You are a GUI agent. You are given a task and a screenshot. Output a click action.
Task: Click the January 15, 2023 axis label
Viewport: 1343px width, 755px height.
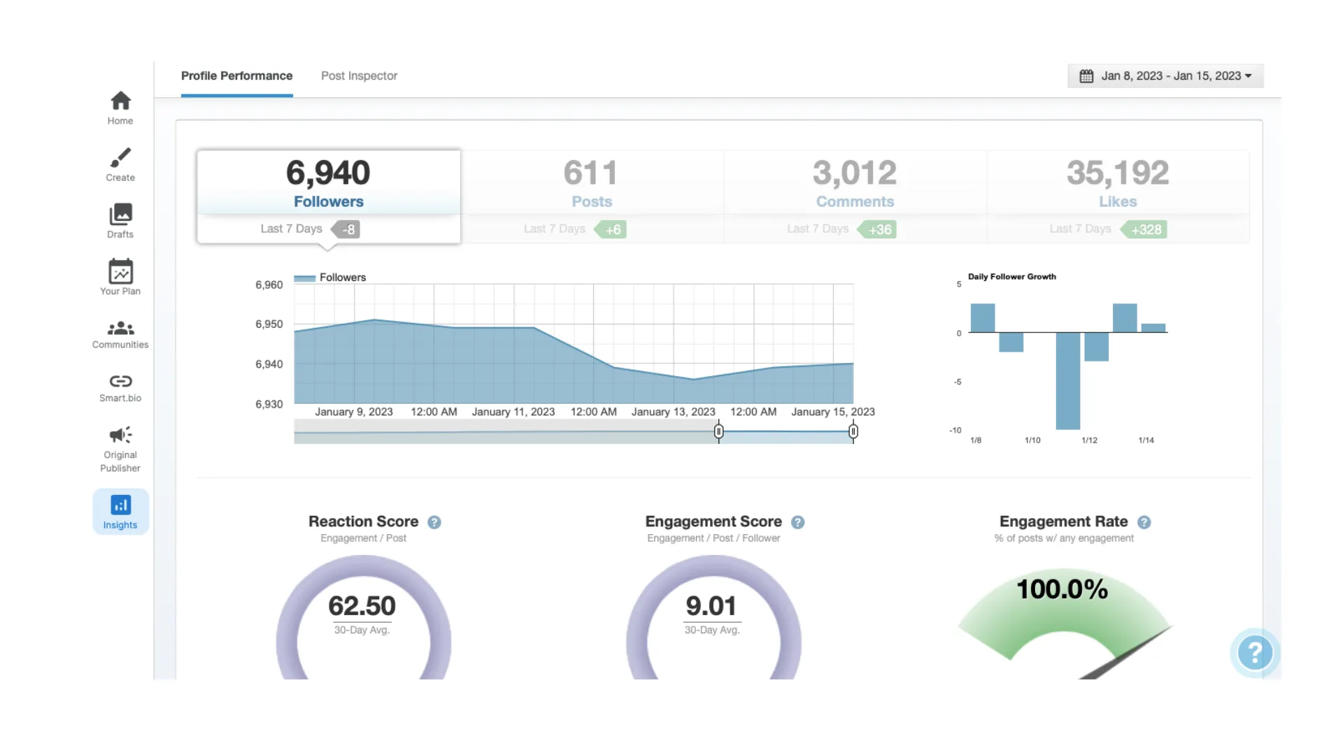[833, 412]
